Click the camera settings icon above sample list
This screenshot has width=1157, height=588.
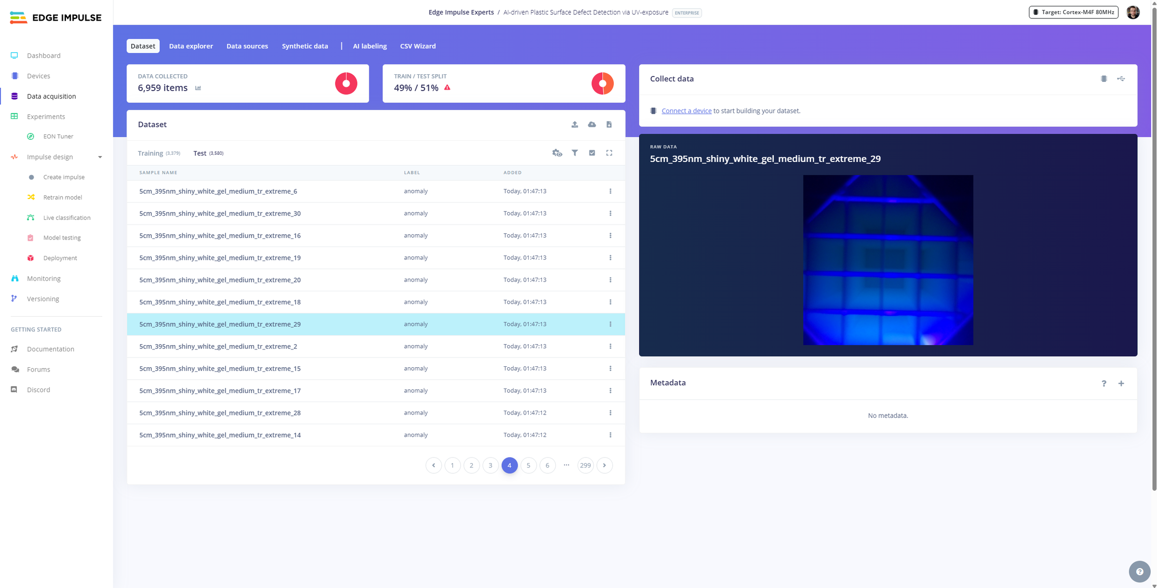tap(557, 153)
